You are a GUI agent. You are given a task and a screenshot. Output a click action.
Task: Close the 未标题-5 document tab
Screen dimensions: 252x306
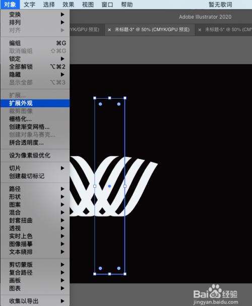pos(200,30)
